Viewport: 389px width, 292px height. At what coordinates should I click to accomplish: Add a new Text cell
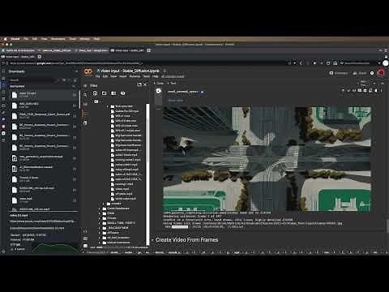pos(172,84)
